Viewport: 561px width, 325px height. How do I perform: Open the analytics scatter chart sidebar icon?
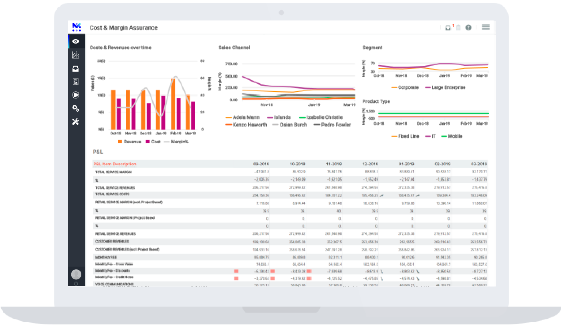point(76,55)
